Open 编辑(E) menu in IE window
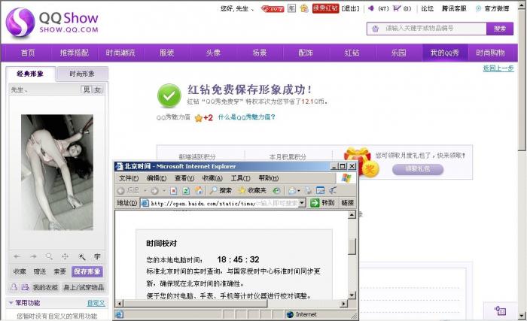527x321 pixels. point(157,178)
